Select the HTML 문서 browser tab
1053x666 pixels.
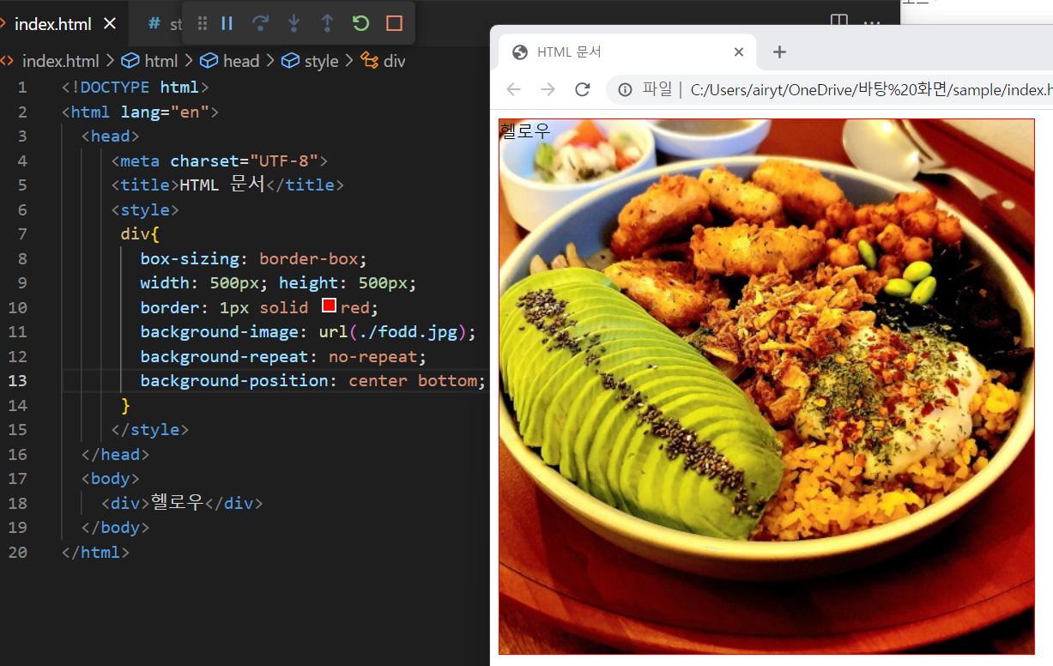tap(627, 52)
